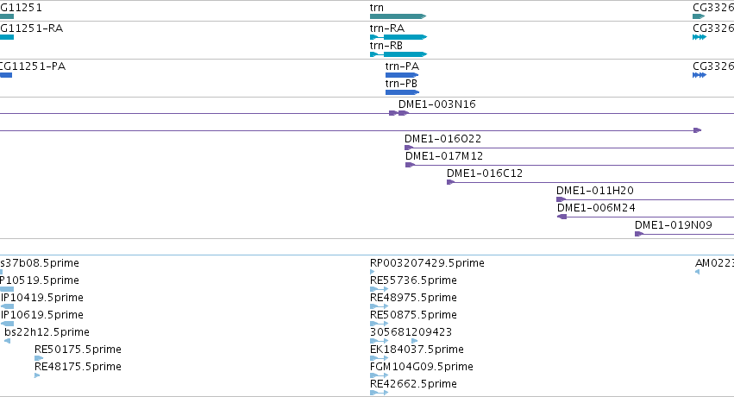Click the trn-RA transcript glyph
This screenshot has width=734, height=397.
click(x=398, y=37)
